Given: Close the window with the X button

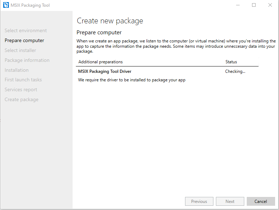Looking at the screenshot, I should pyautogui.click(x=270, y=5).
